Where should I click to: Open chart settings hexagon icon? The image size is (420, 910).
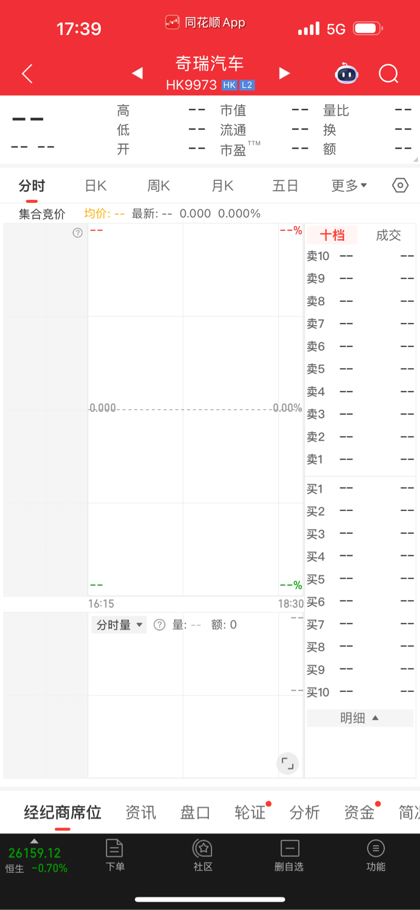[400, 185]
